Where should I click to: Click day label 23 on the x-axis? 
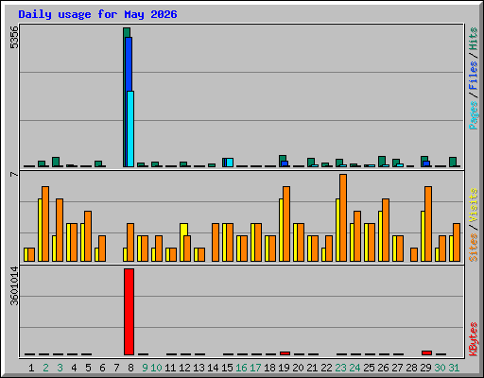tap(340, 368)
